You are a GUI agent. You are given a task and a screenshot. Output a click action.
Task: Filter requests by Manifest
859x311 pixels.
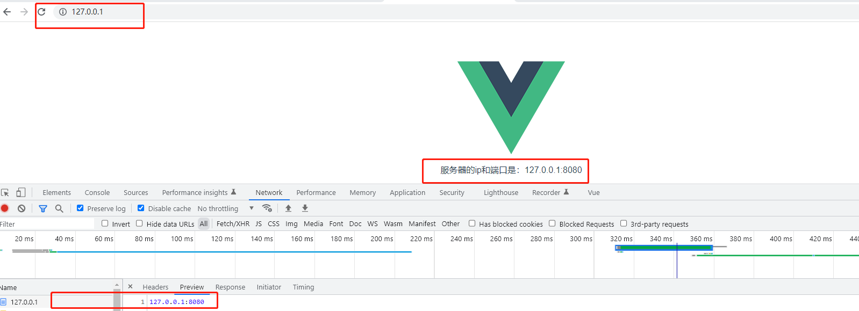click(x=422, y=224)
